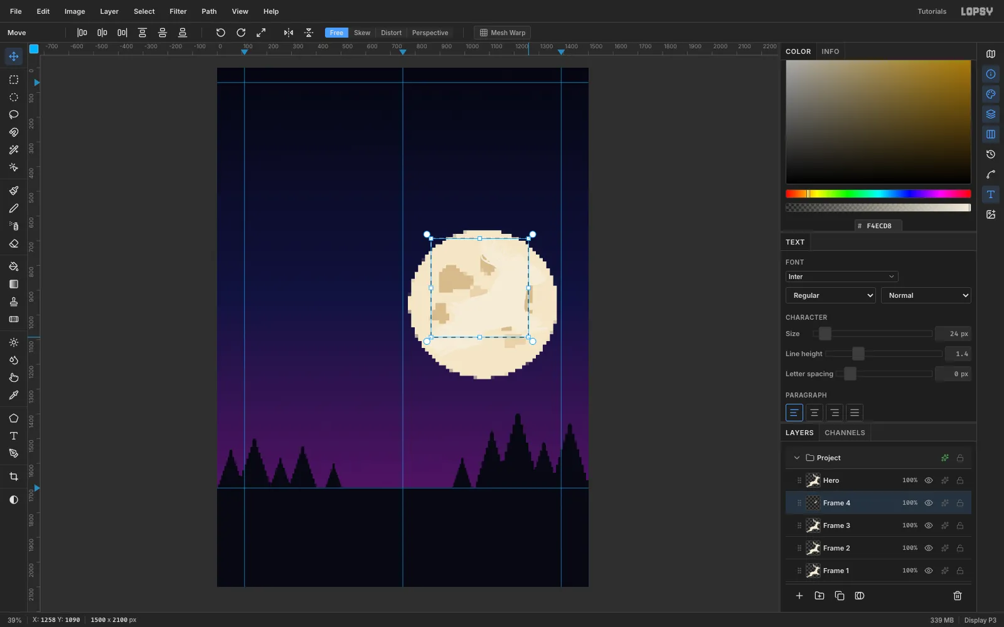Select the Lasso tool
Viewport: 1004px width, 627px height.
point(13,115)
